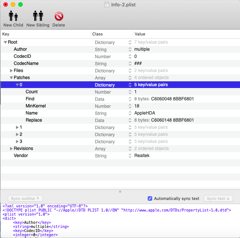Click the '###' CodecName value

click(x=138, y=63)
